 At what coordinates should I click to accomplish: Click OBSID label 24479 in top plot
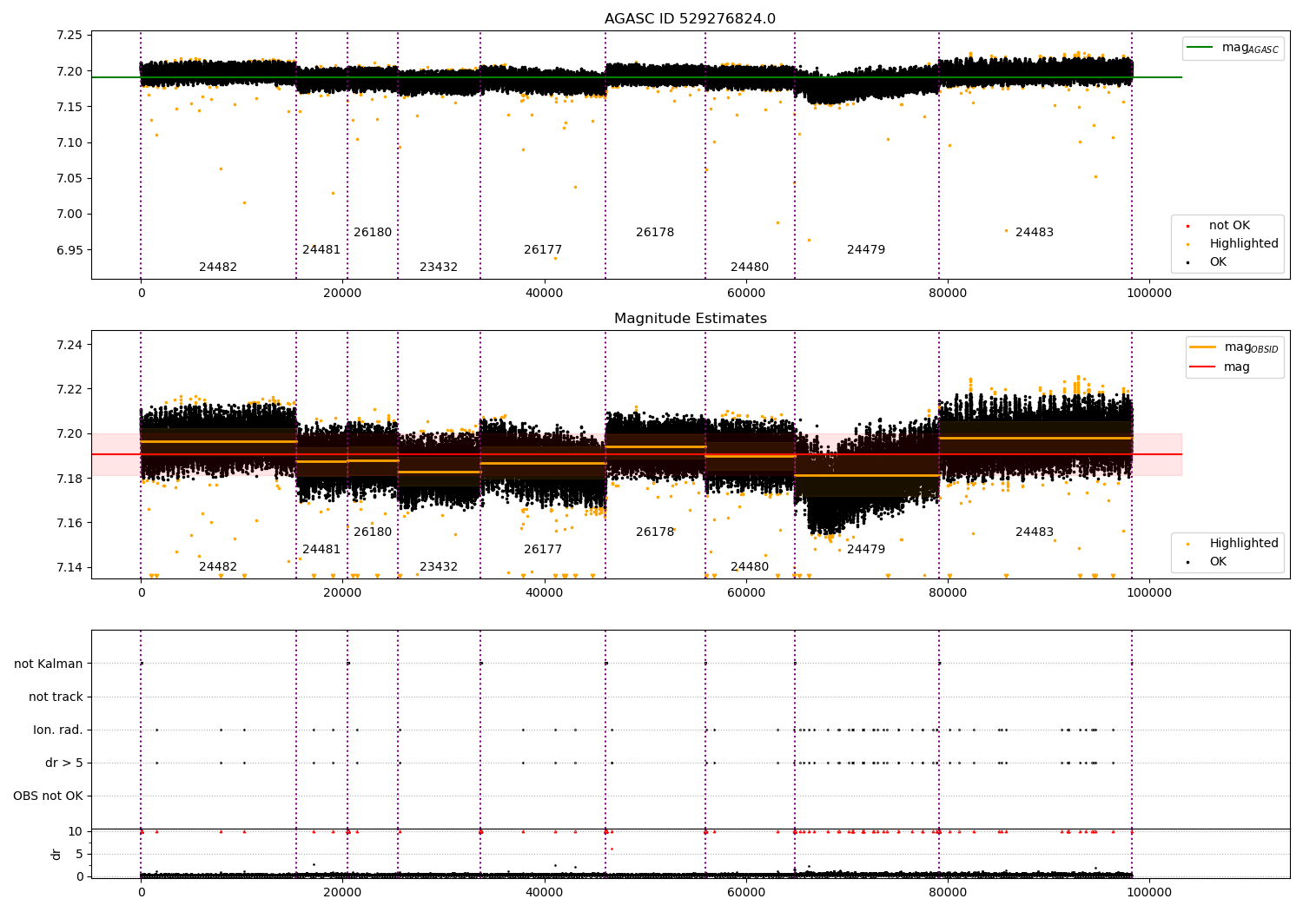pos(866,250)
